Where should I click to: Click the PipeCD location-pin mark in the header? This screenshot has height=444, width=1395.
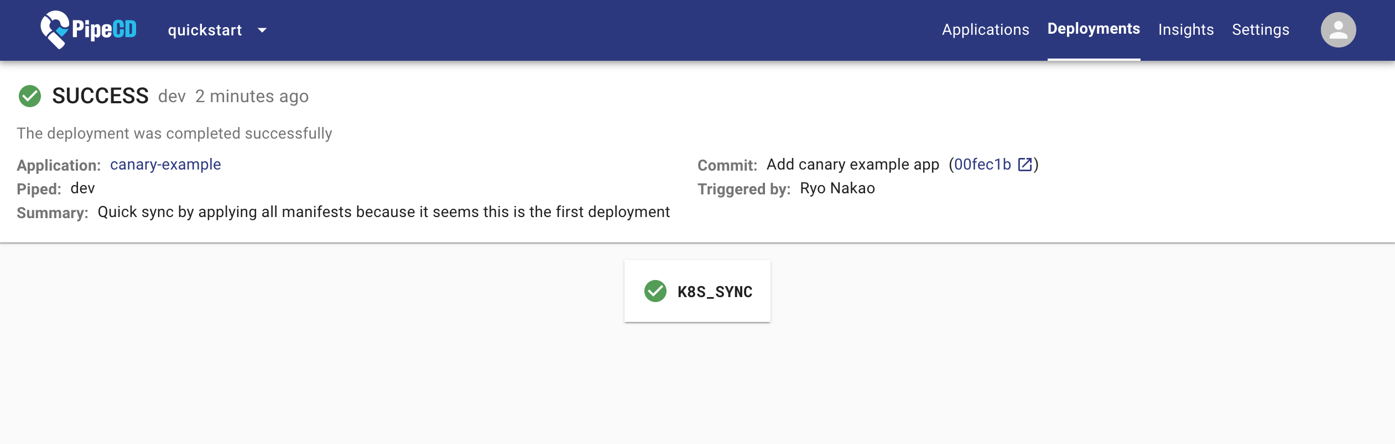(x=54, y=29)
